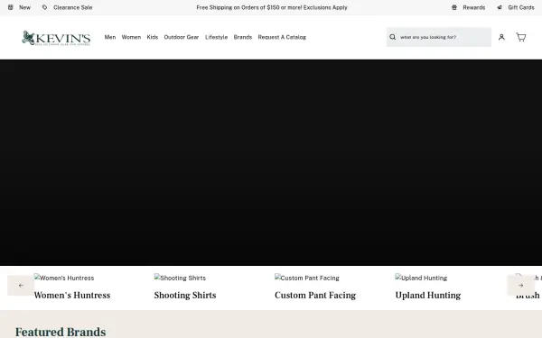Open the Women menu
The image size is (542, 338).
click(131, 37)
